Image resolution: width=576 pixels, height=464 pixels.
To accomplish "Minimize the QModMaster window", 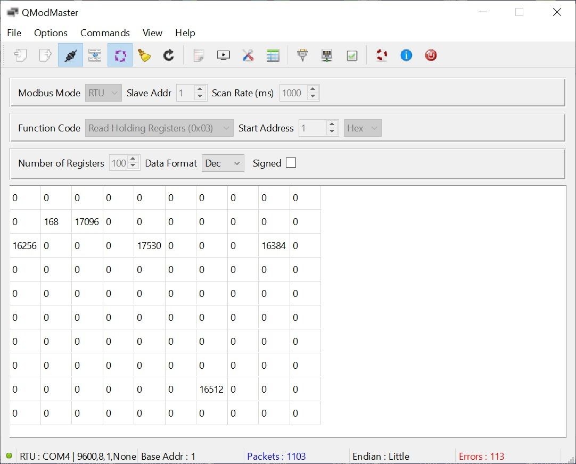I will [x=483, y=12].
